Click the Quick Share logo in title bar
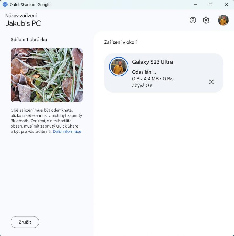Viewport: 234px width, 236px height. pos(5,5)
